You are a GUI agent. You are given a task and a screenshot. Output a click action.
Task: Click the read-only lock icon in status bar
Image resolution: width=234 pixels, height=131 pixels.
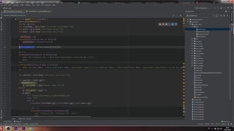click(x=228, y=124)
